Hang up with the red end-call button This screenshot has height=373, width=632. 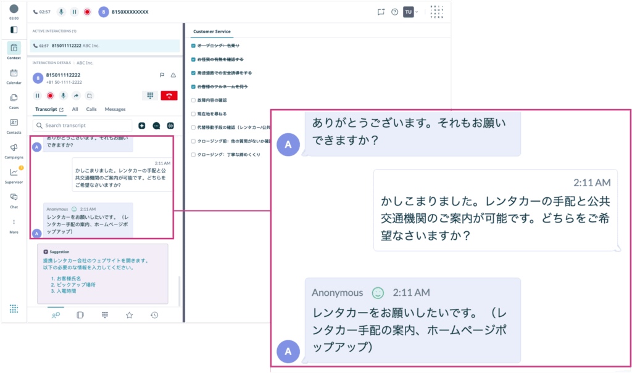click(x=169, y=96)
